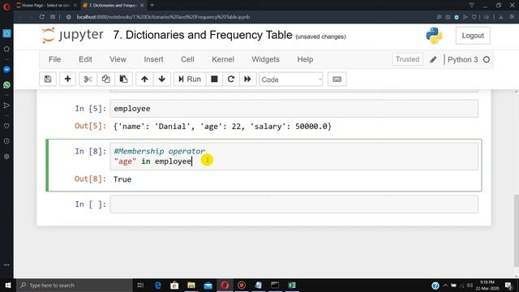Screen dimensions: 519x292
Task: Open the sidebar three-dots setup menu
Action: (6, 265)
